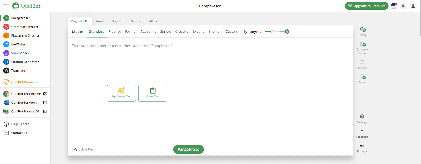The height and width of the screenshot is (164, 421).
Task: Click the QuillBot logo
Action: pyautogui.click(x=26, y=6)
